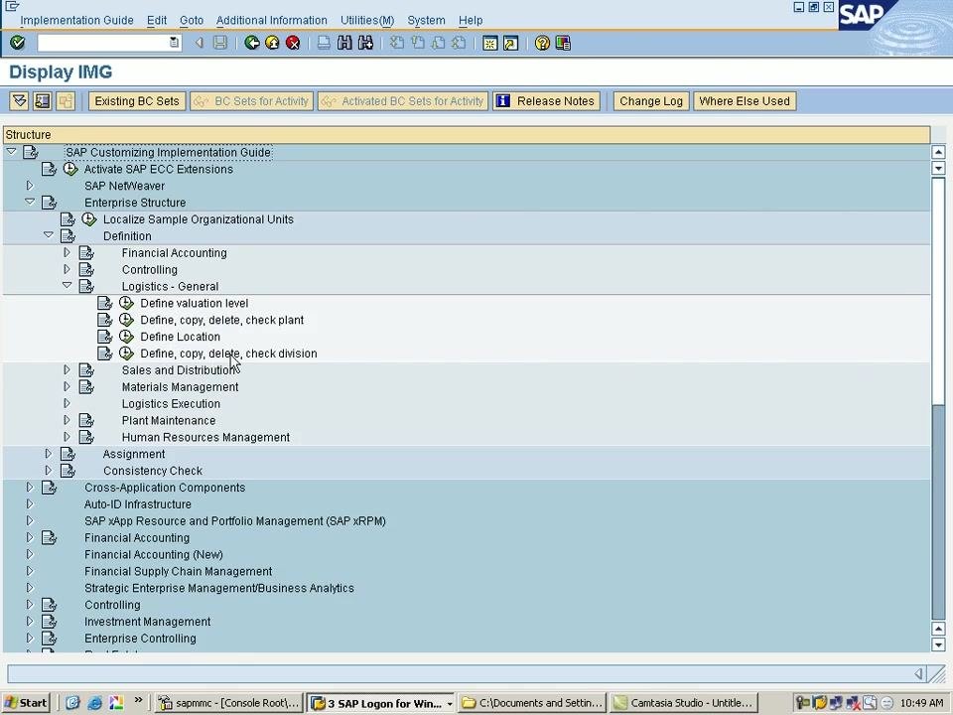Viewport: 953px width, 715px height.
Task: Open documentation icon for Plant Maintenance
Action: click(86, 420)
